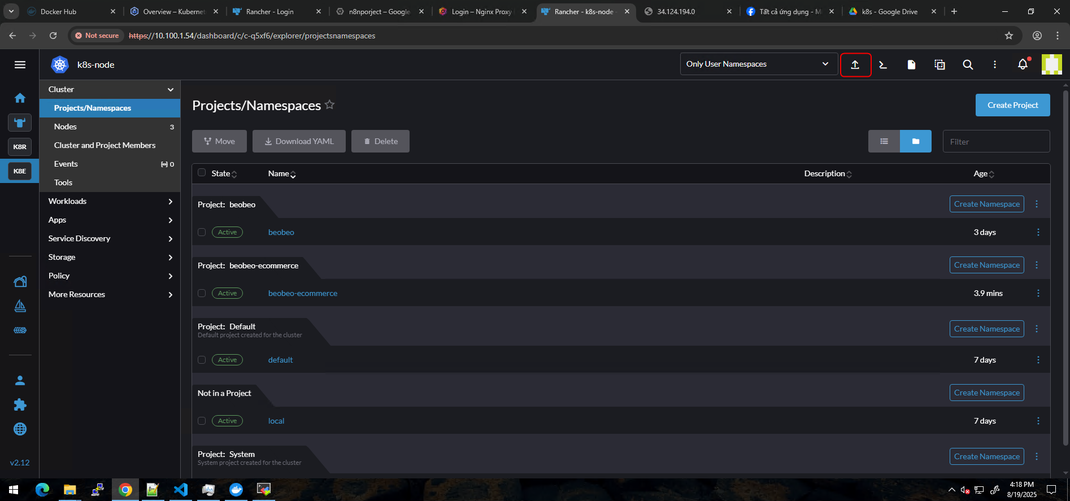Screen dimensions: 1070x501
Task: Click the Home icon in sidebar
Action: [20, 98]
